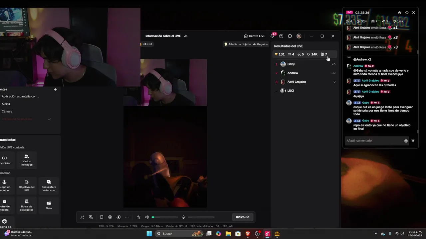Screen dimensions: 426x239
Task: Click Información sobre el LIVE
Action: pos(163,36)
